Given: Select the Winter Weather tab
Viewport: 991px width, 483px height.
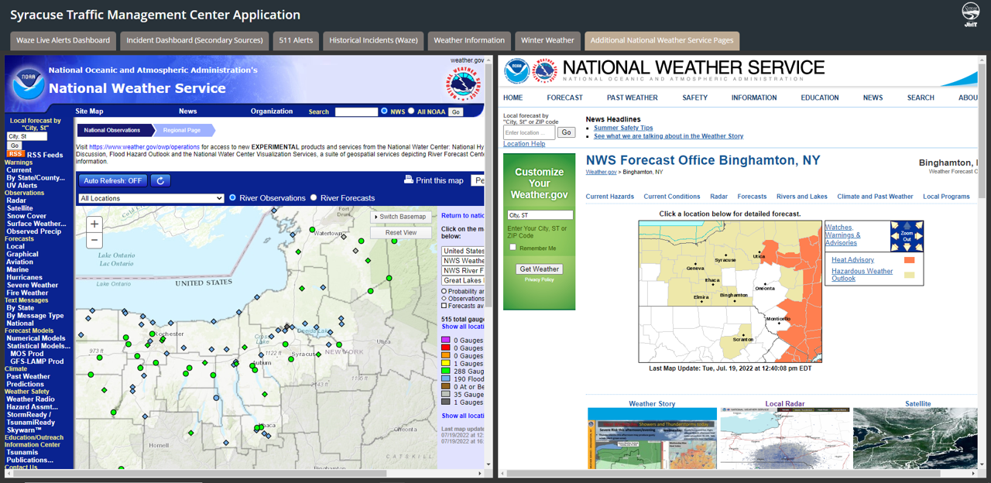Looking at the screenshot, I should [x=547, y=40].
